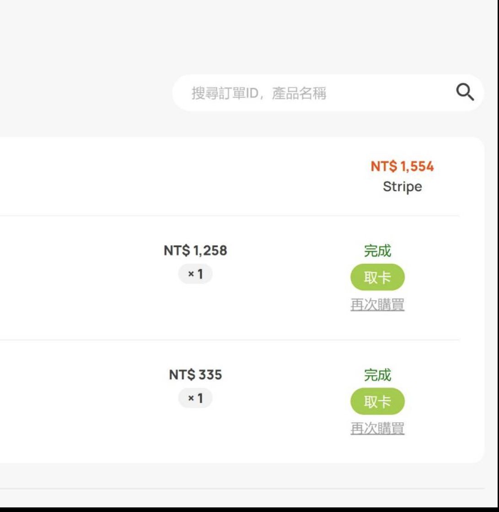Open 再次購買 link for NT$ 335 item

point(377,429)
